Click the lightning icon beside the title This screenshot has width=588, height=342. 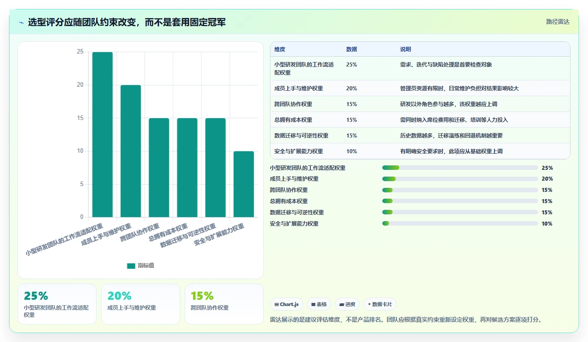[x=22, y=22]
